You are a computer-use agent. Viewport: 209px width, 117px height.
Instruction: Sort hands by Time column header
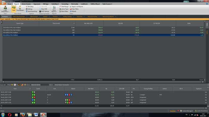tap(16, 89)
